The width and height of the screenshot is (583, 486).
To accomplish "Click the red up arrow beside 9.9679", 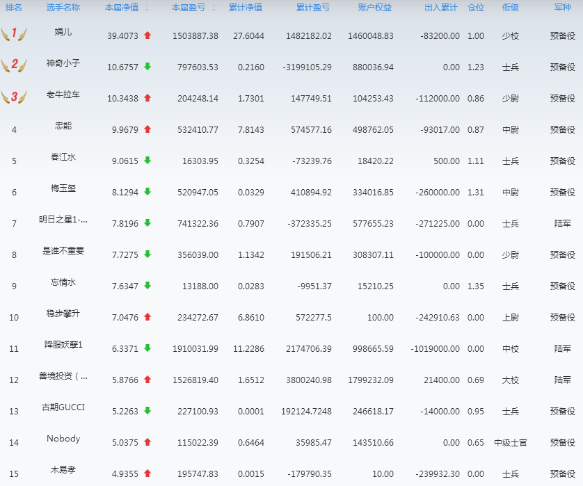I will pos(147,129).
